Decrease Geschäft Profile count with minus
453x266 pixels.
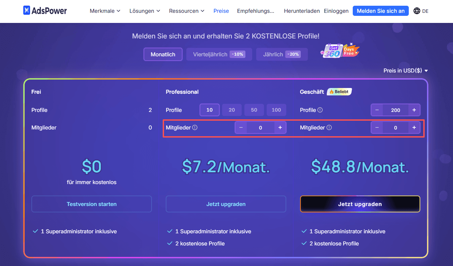377,110
